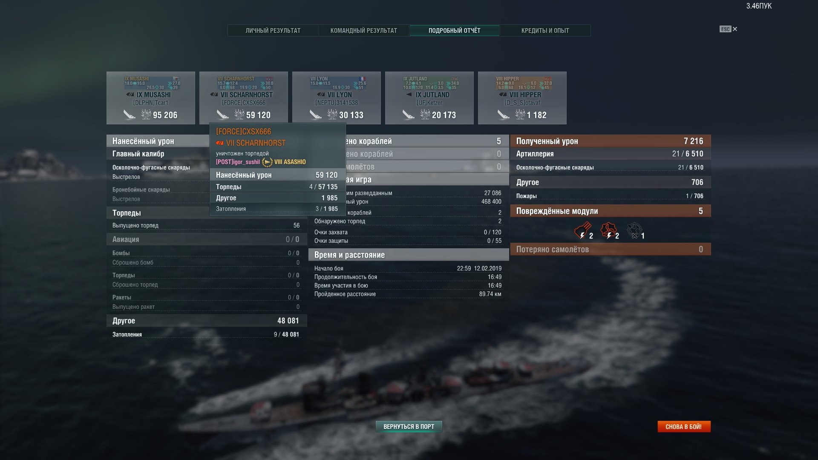Viewport: 818px width, 460px height.
Task: Click the first damaged-module icon with count 2
Action: tap(582, 231)
